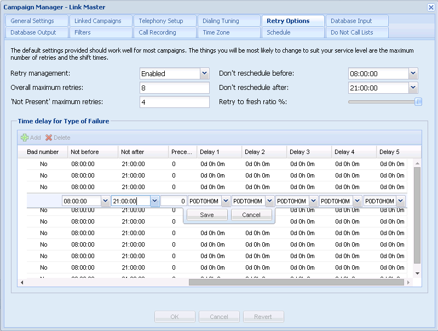Adjust the Retry to fresh ratio slider
The height and width of the screenshot is (331, 438).
click(418, 101)
